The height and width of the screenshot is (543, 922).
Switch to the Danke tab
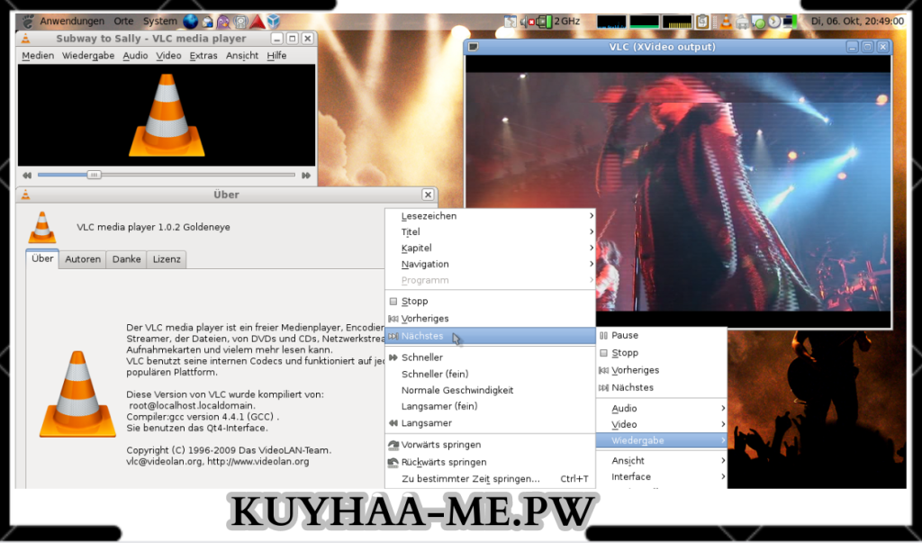[126, 259]
